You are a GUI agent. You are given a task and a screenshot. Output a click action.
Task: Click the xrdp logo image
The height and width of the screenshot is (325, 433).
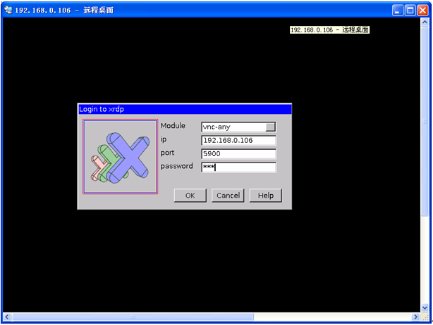click(x=120, y=157)
